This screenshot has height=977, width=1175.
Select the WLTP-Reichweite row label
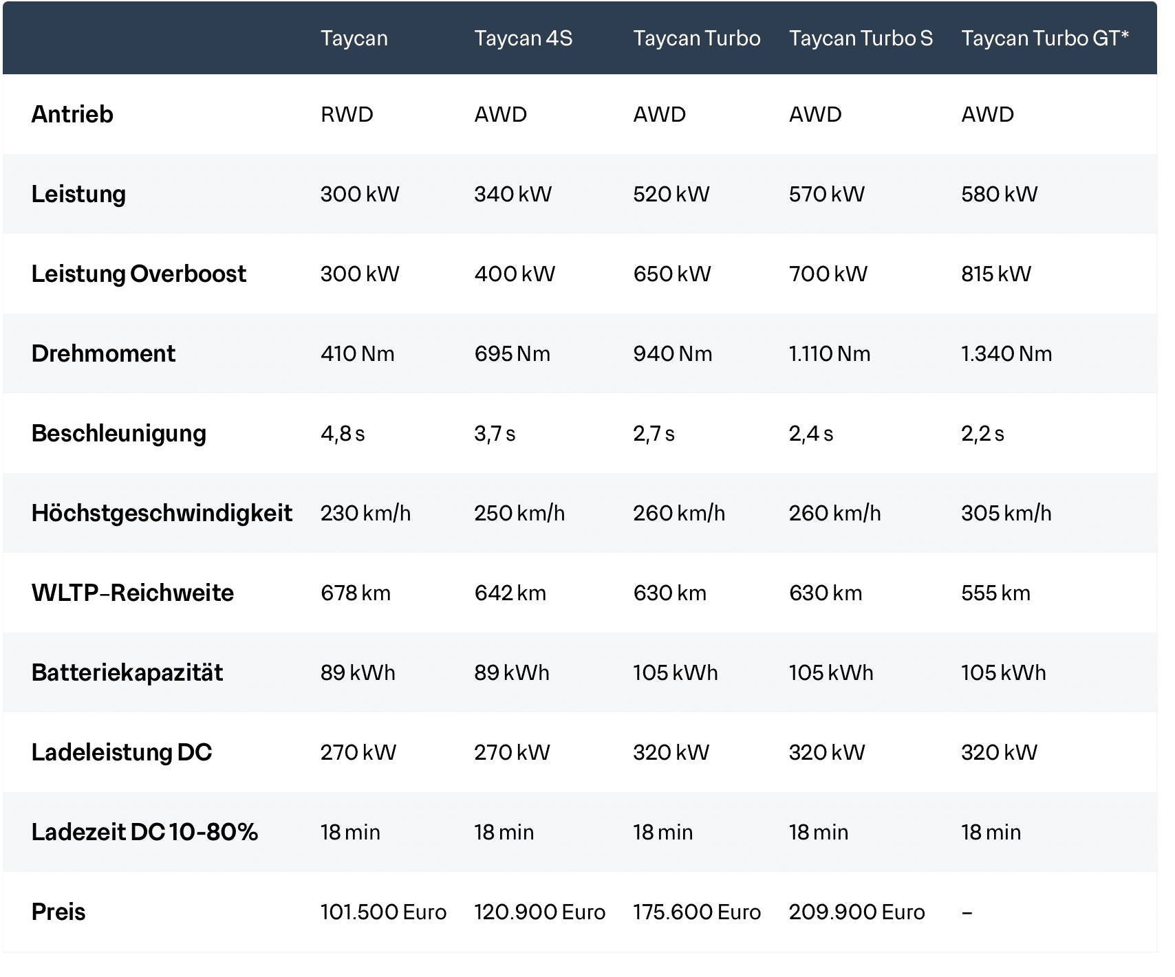click(133, 593)
